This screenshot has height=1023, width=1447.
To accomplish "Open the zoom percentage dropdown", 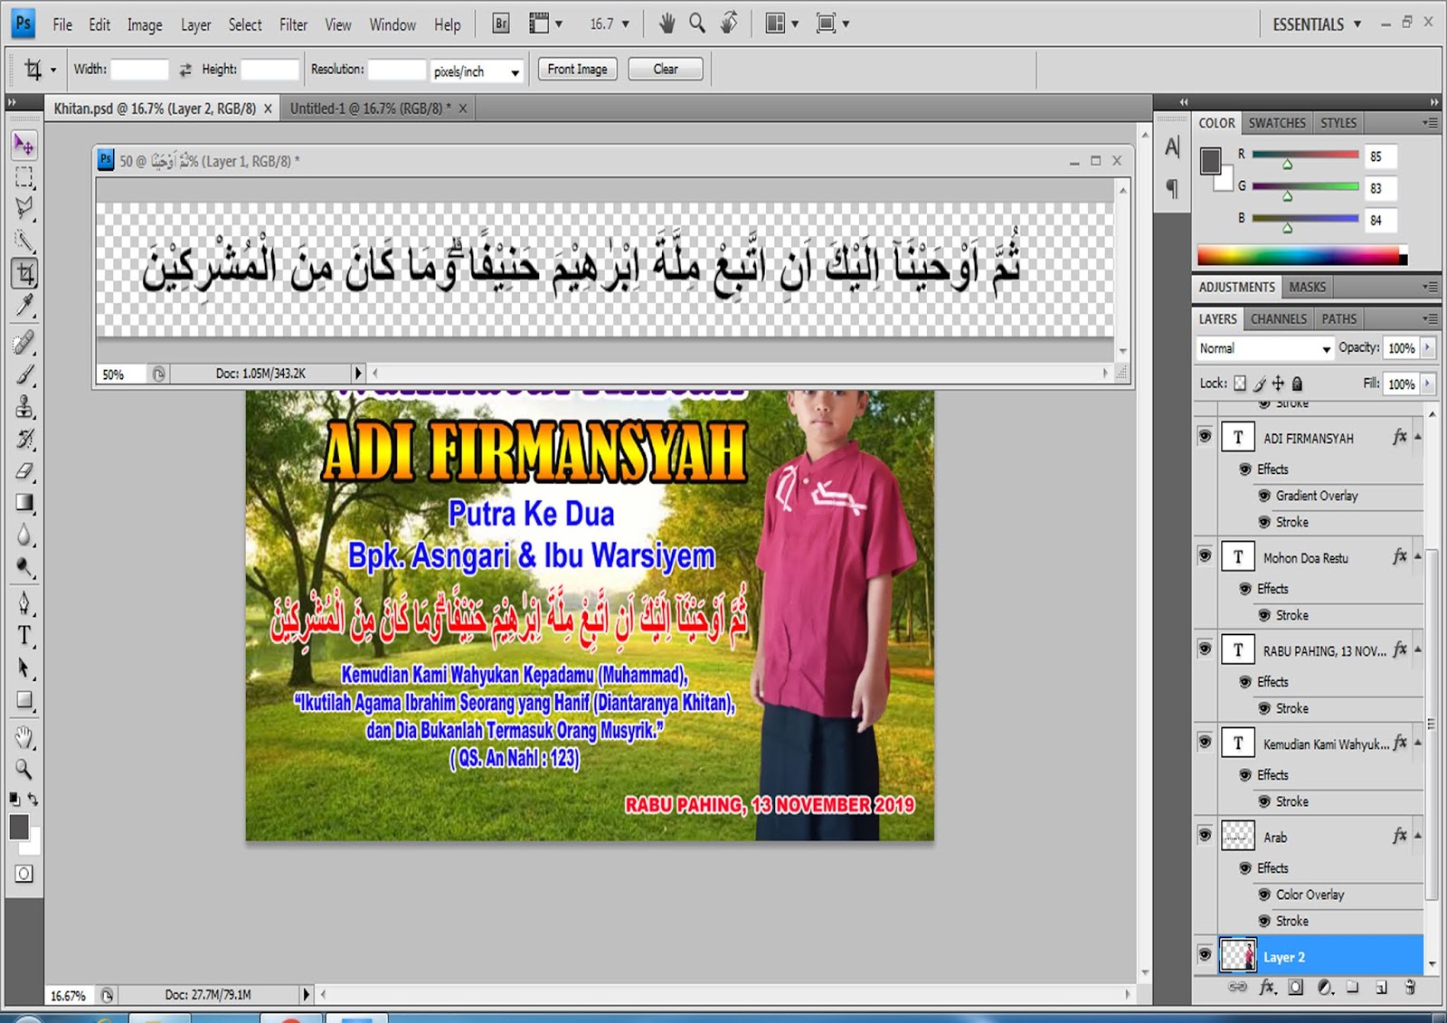I will coord(624,24).
